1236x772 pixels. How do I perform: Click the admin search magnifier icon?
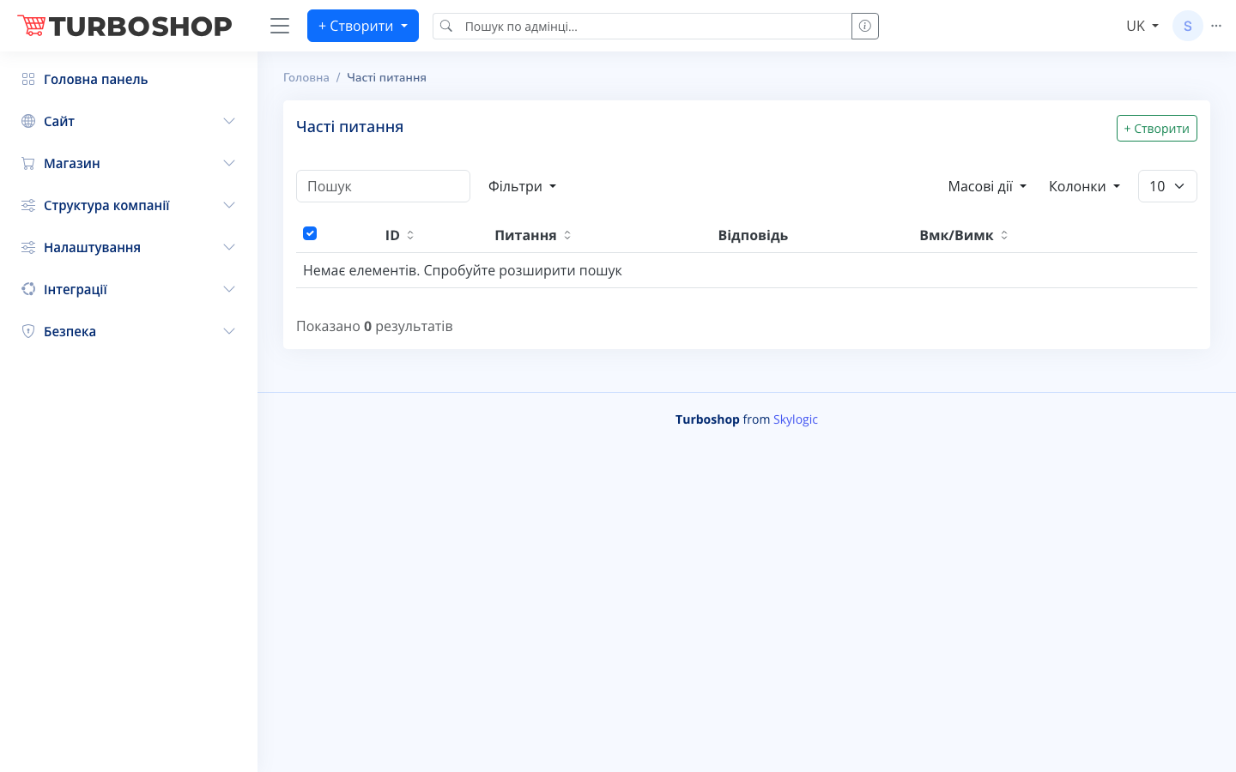click(x=446, y=26)
